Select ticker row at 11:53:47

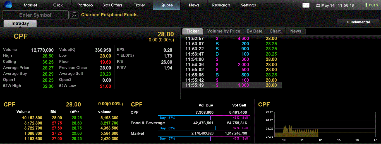click(x=231, y=54)
